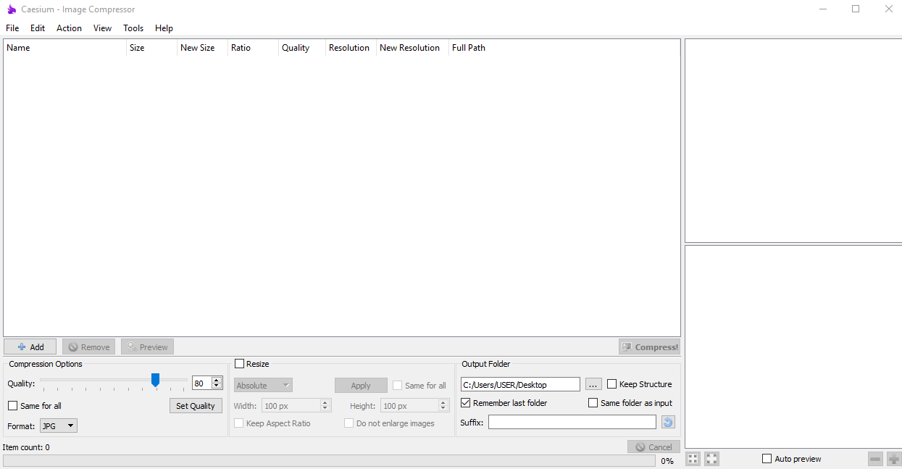The height and width of the screenshot is (469, 902).
Task: Decrease quality value with down arrow
Action: (217, 386)
